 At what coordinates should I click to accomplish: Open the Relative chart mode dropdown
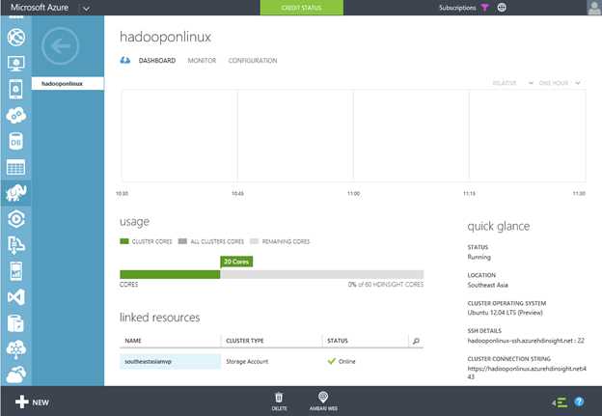click(x=512, y=83)
